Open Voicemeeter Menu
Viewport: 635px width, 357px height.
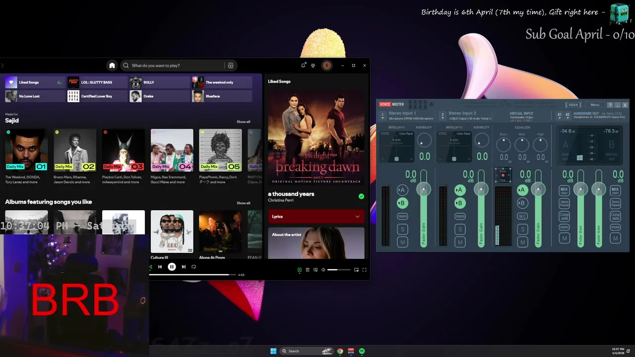[x=595, y=105]
